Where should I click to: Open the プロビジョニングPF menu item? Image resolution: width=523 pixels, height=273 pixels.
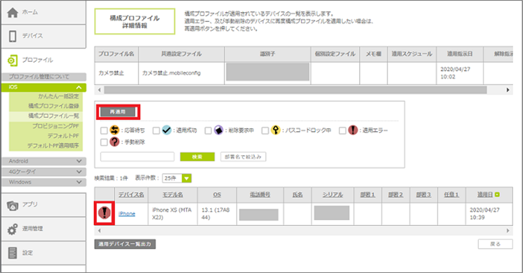click(56, 126)
